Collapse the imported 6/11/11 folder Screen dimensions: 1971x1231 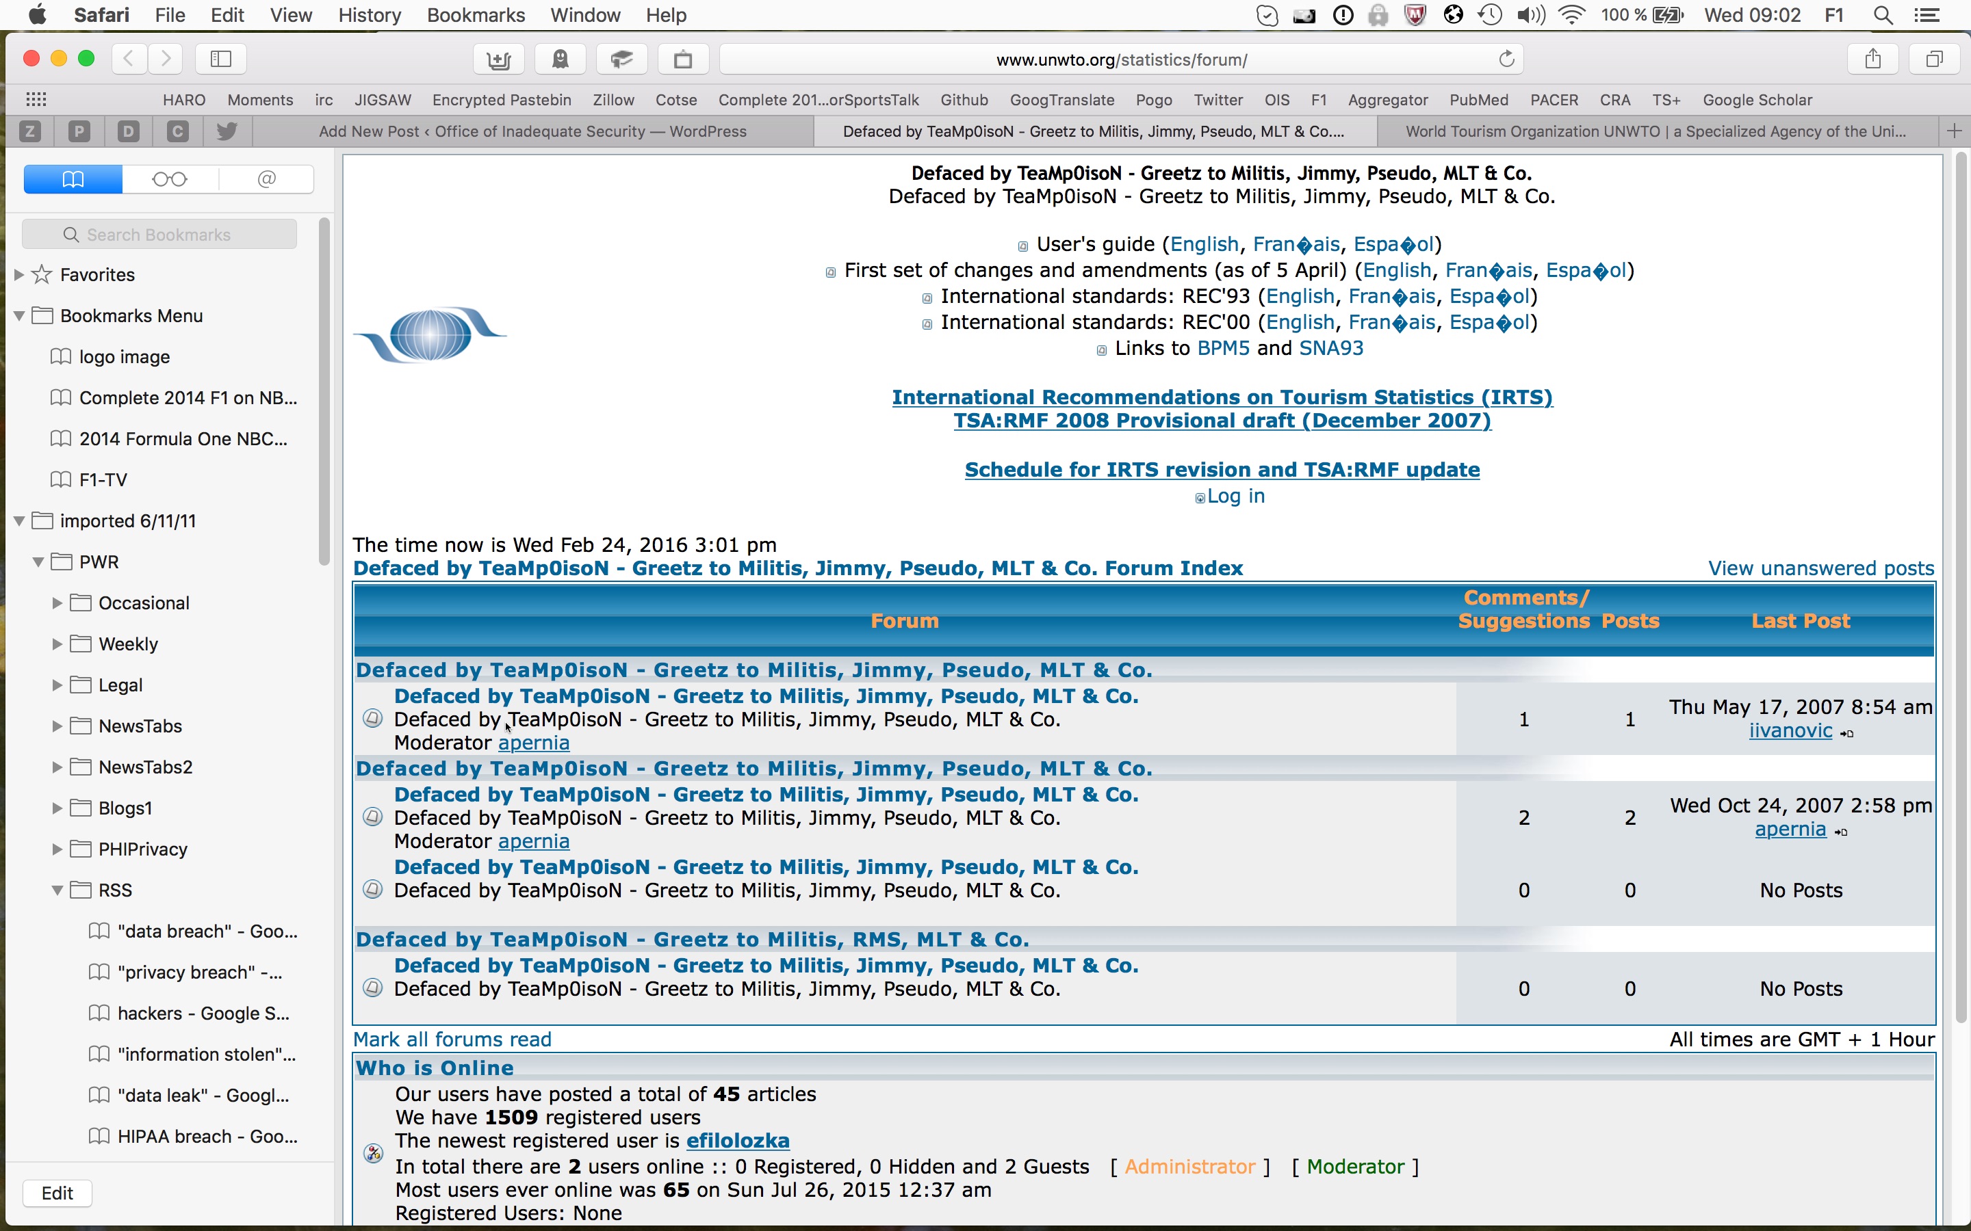pyautogui.click(x=18, y=521)
